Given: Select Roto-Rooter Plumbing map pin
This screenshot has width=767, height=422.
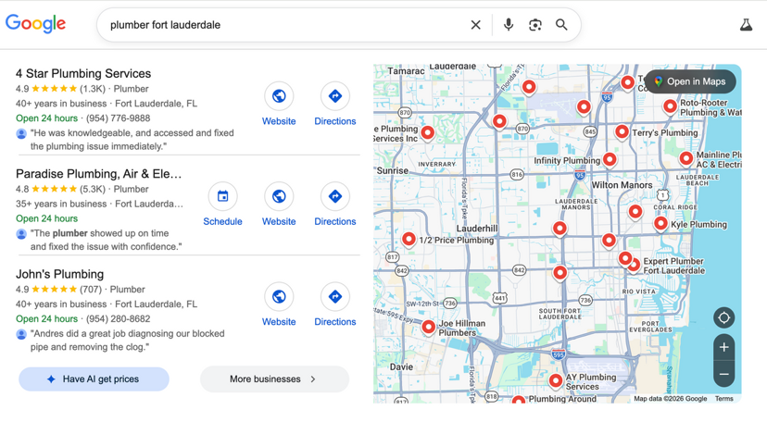Looking at the screenshot, I should (670, 106).
